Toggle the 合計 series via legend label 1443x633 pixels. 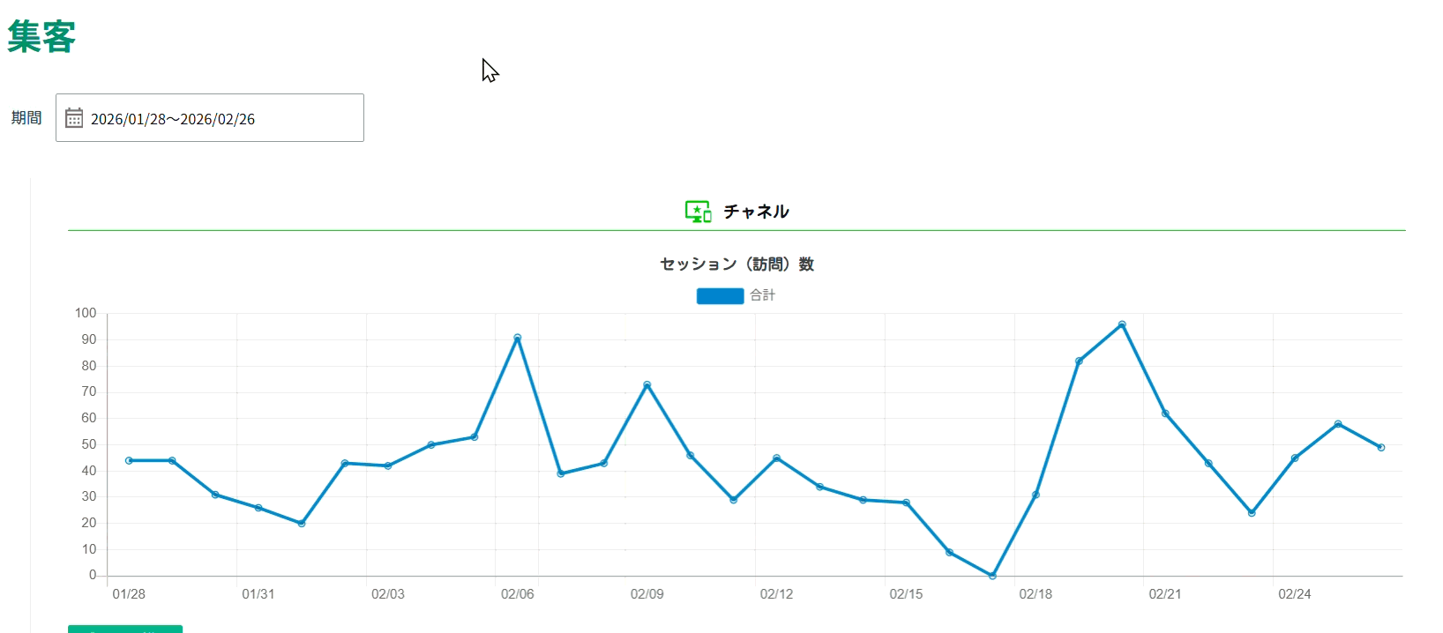pos(762,295)
